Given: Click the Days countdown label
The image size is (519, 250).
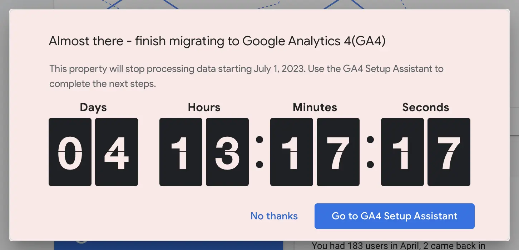Looking at the screenshot, I should point(93,107).
